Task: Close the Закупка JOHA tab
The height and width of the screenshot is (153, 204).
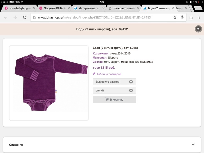Action: [68, 8]
